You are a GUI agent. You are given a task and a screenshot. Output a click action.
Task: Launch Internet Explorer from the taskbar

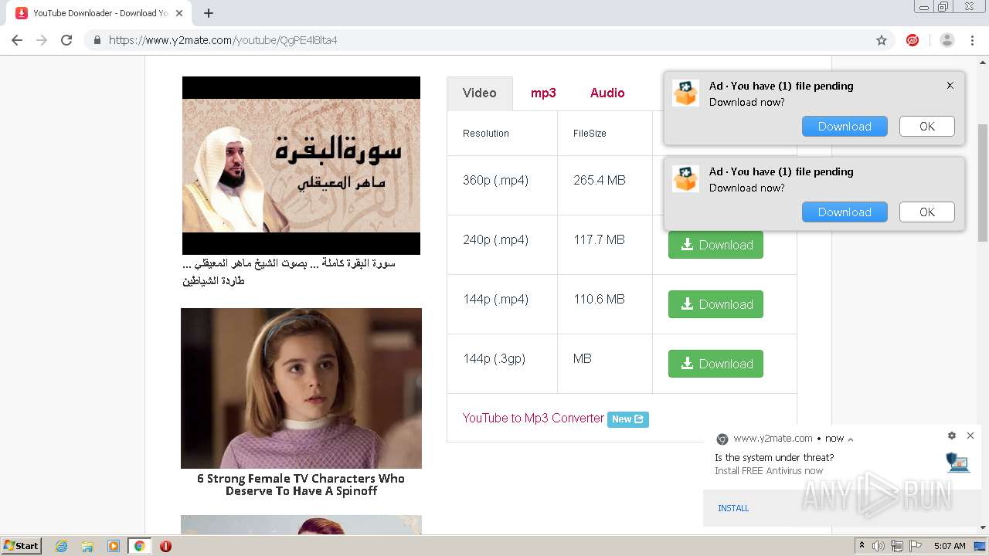(x=61, y=546)
